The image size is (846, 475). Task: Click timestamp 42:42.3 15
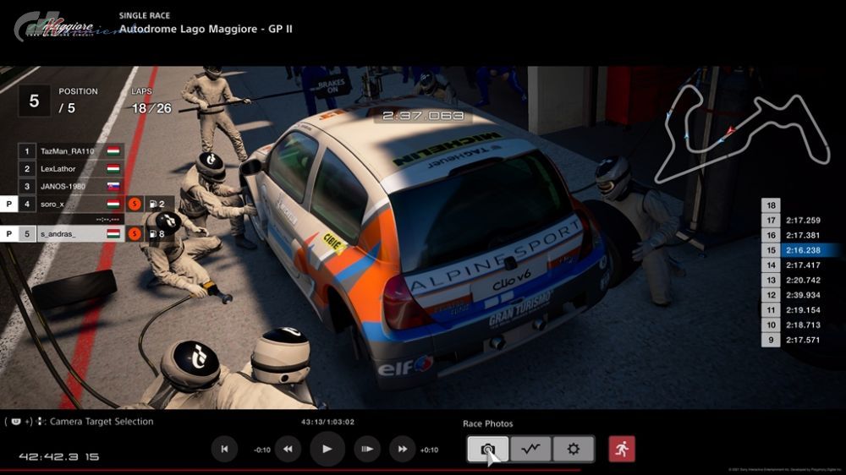tap(59, 456)
